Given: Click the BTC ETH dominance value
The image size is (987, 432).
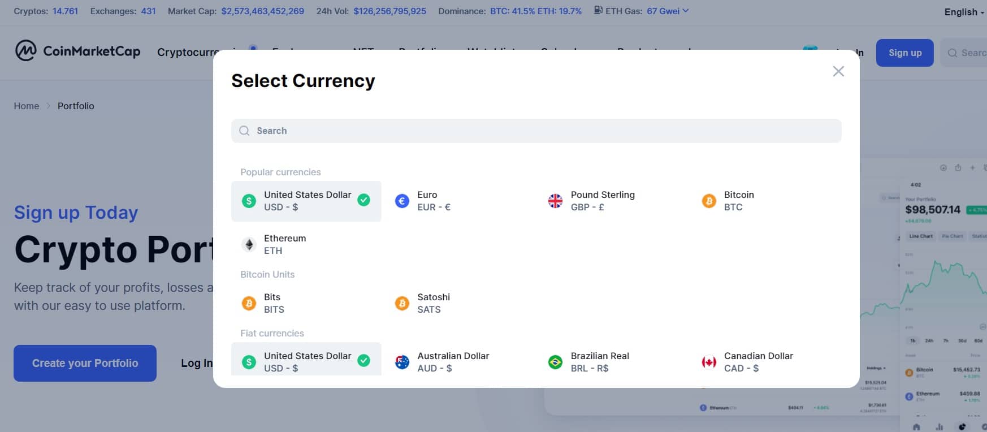Looking at the screenshot, I should pos(535,11).
